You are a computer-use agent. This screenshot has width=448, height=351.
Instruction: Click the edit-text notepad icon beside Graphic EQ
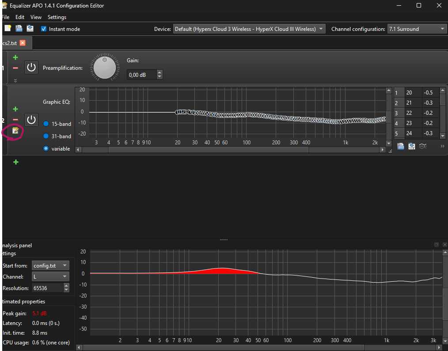click(x=15, y=131)
